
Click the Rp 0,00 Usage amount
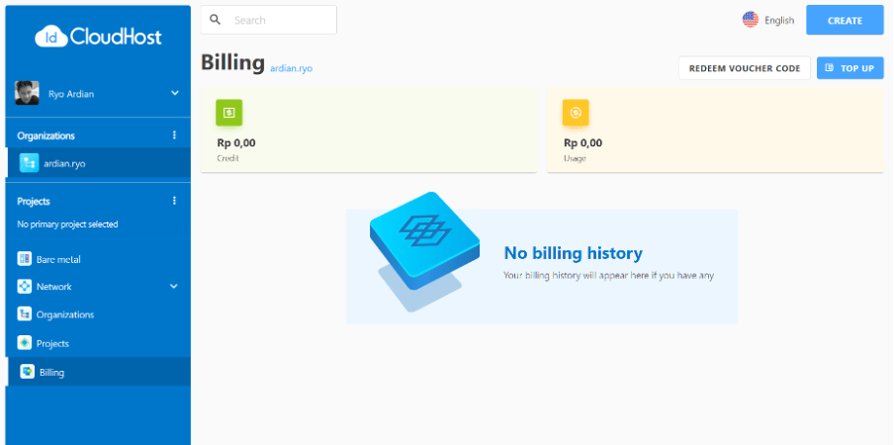[582, 143]
